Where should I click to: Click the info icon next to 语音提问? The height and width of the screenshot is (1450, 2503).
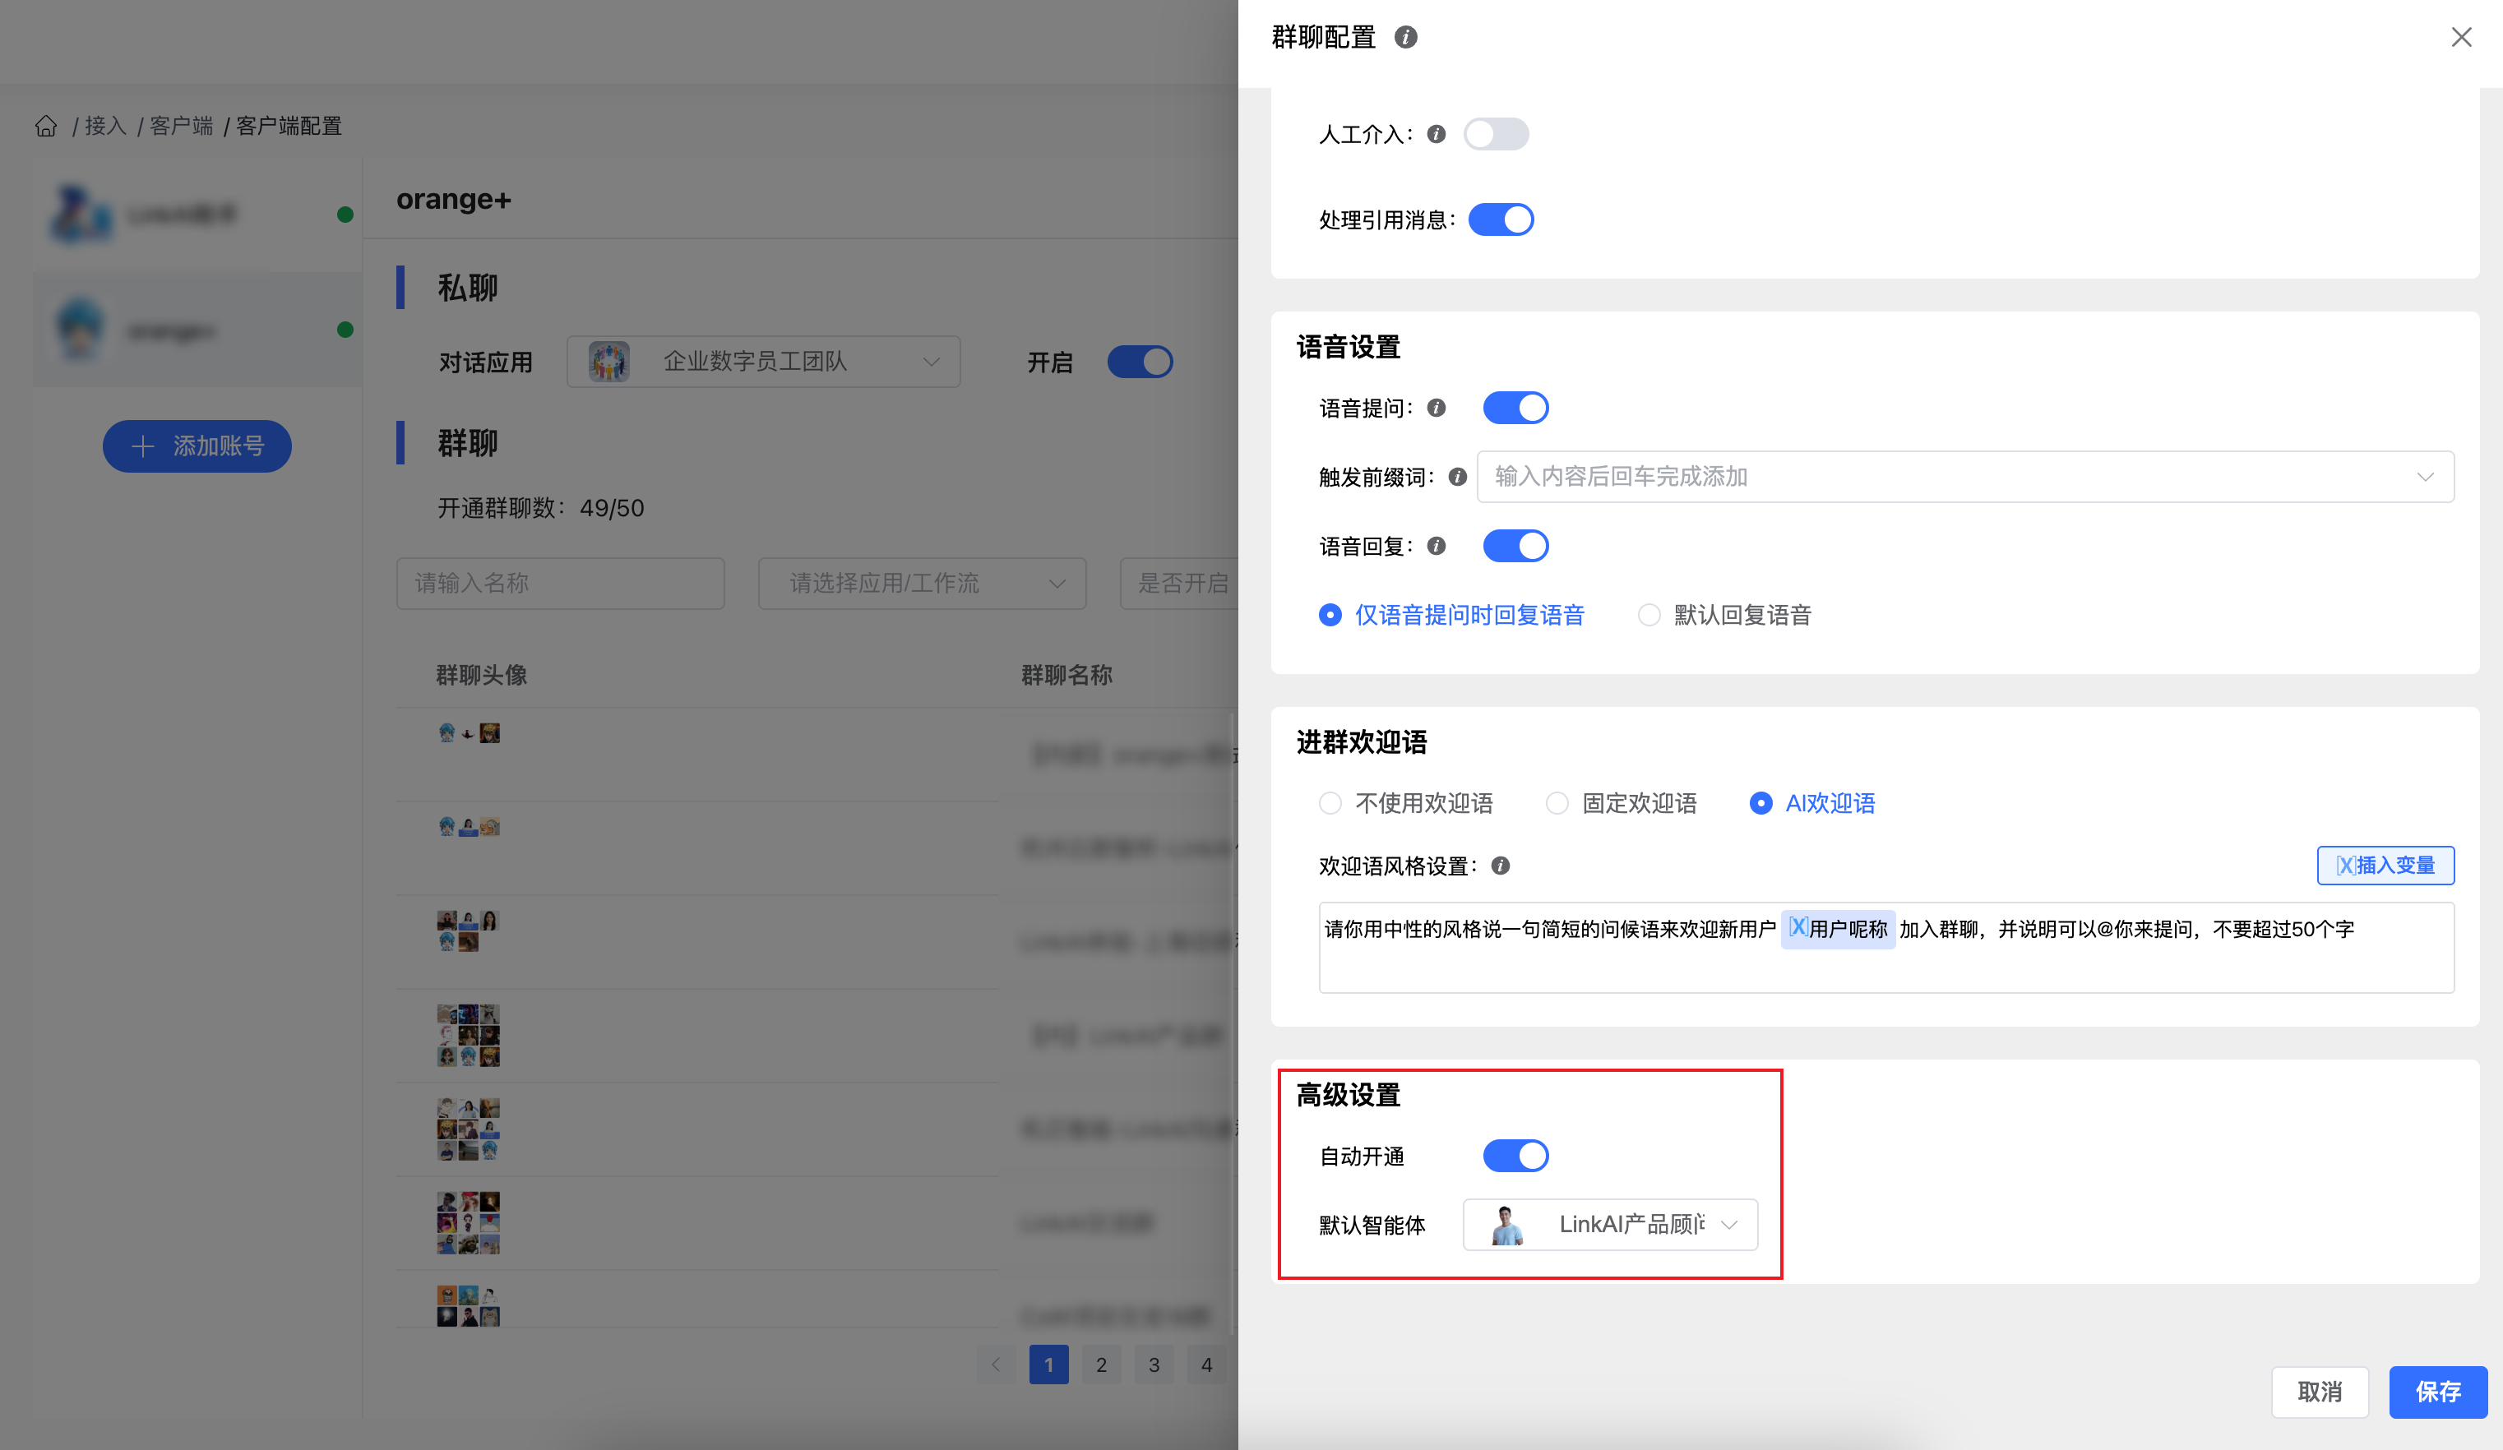pos(1437,409)
